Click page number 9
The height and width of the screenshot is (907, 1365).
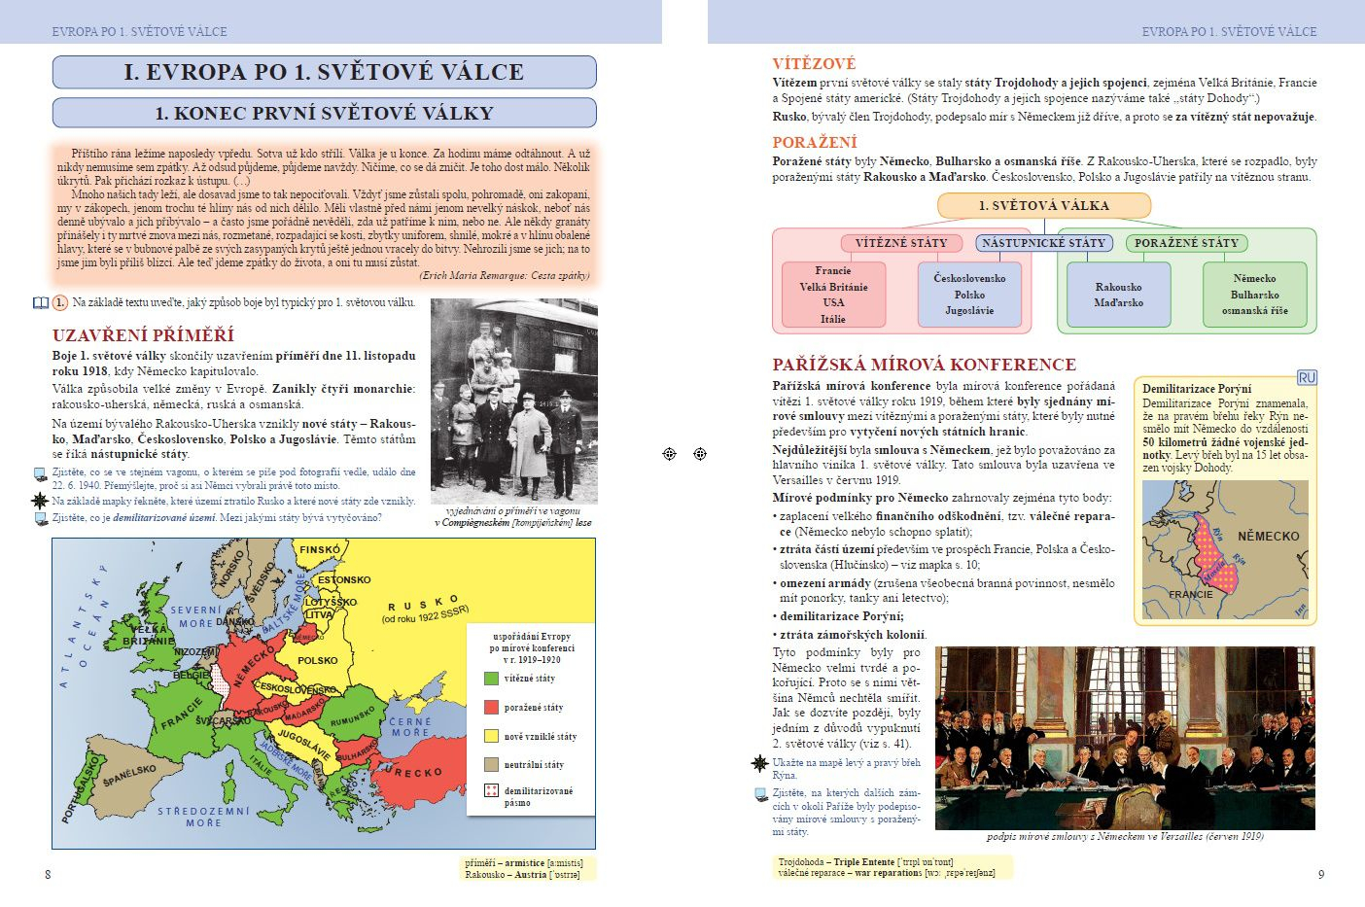click(x=1320, y=875)
